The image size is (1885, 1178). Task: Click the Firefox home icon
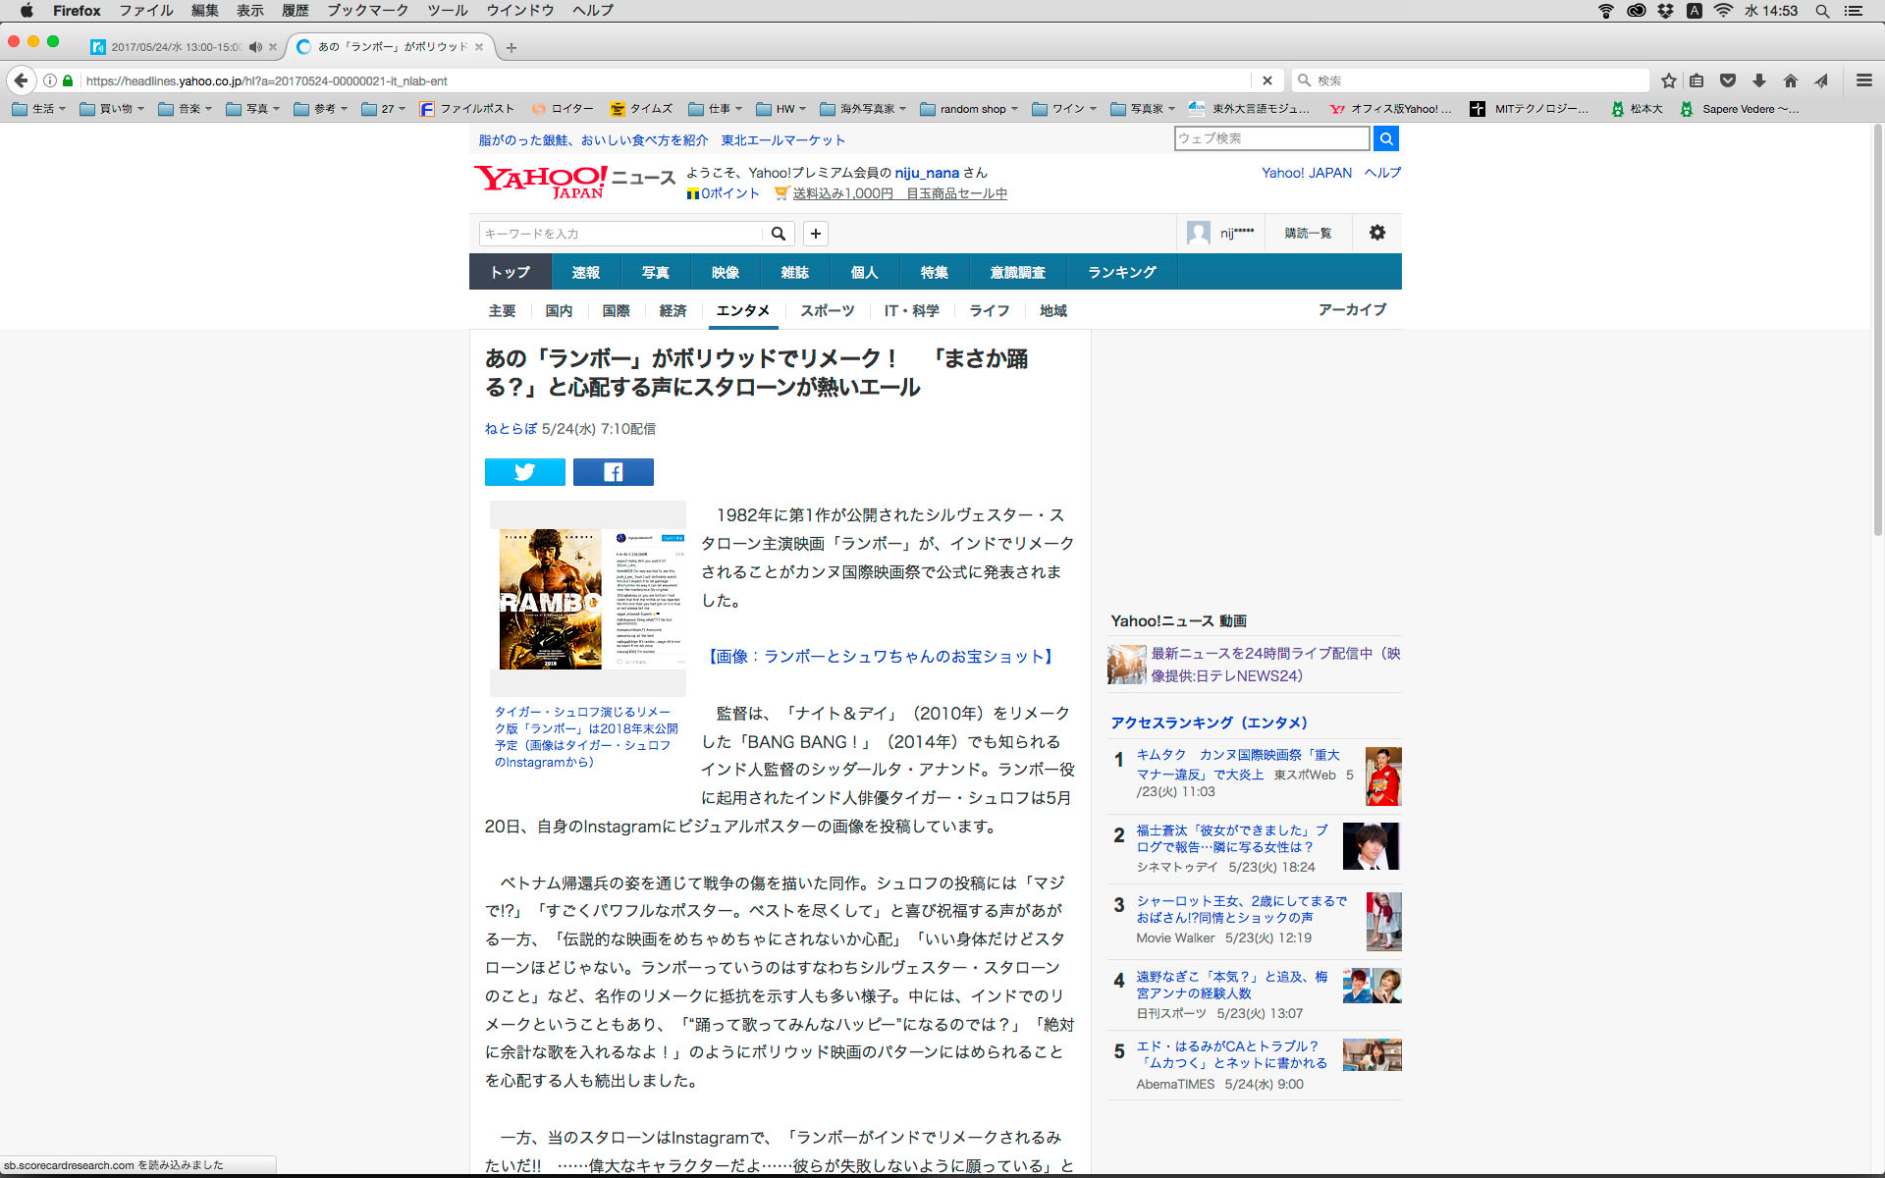click(1791, 80)
